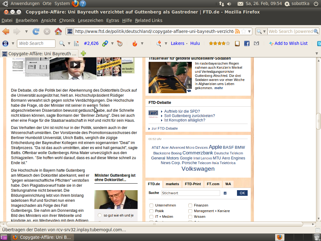Launch Firefox from the top panel icon

75,3
